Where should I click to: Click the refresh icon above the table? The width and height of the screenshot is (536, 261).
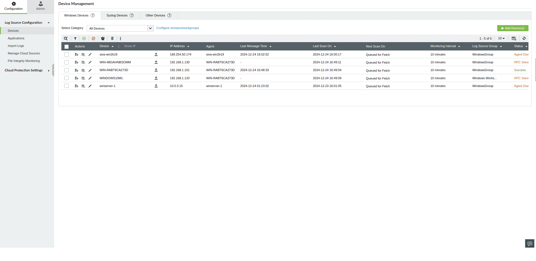(x=524, y=38)
